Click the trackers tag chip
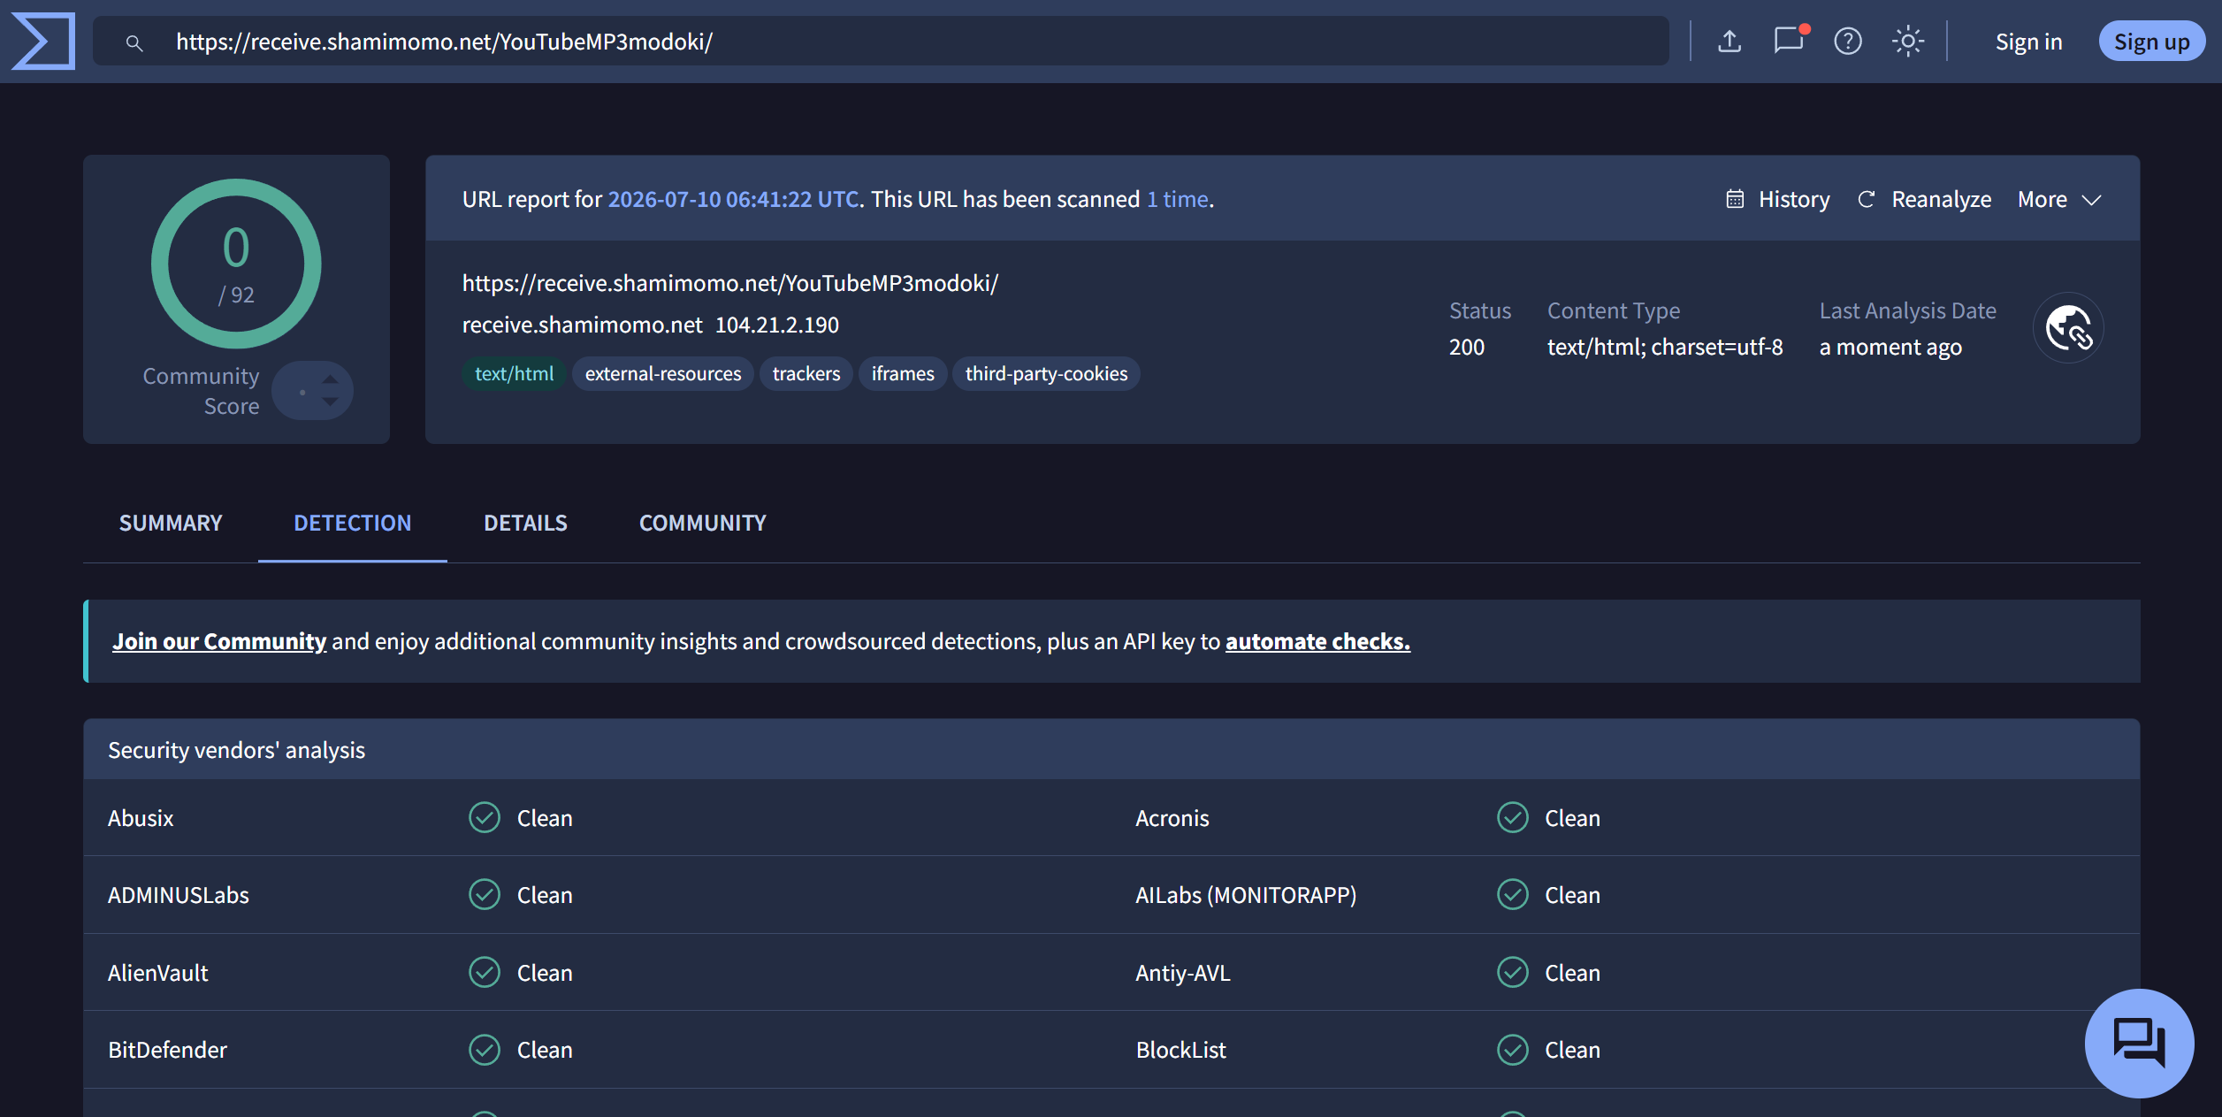Screen dimensions: 2222x1117 click(806, 373)
